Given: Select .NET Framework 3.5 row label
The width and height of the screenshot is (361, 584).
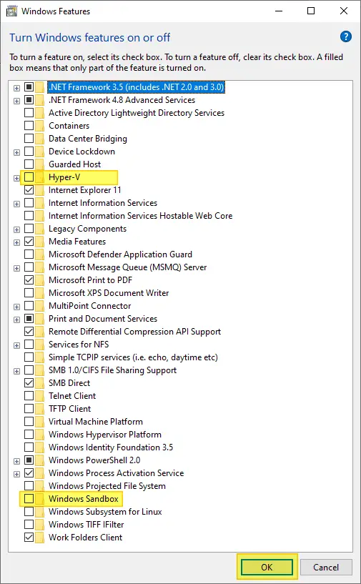Looking at the screenshot, I should click(x=137, y=86).
